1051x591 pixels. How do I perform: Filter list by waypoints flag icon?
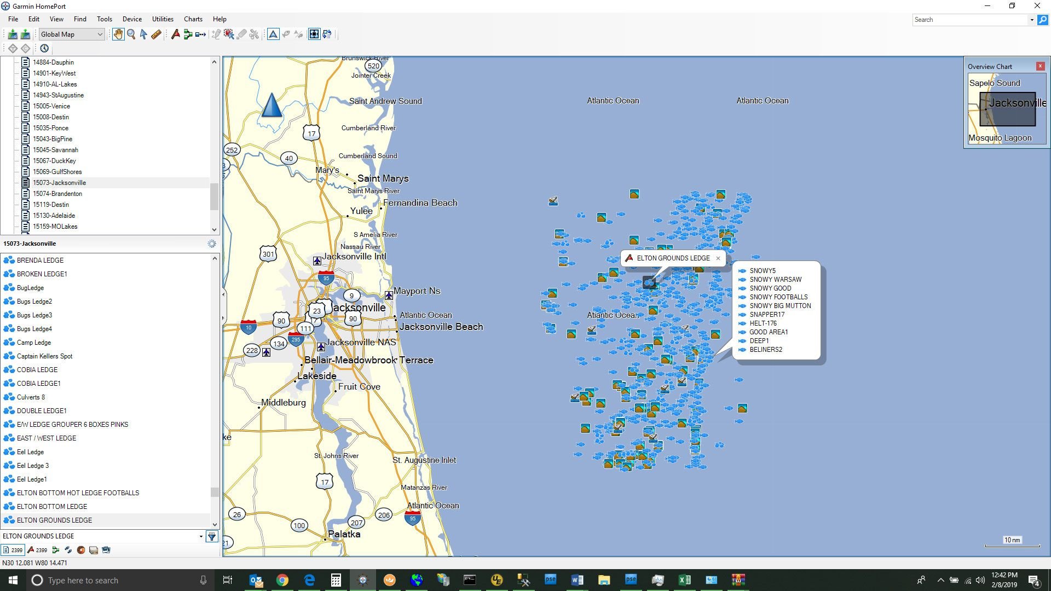click(37, 550)
